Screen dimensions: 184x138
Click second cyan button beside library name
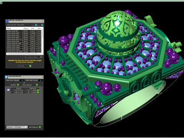pos(42,25)
